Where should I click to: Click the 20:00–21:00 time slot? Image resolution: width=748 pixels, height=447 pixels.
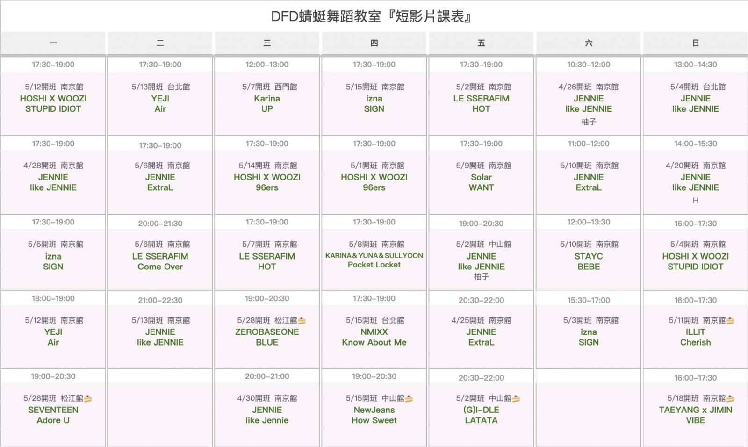pos(267,376)
